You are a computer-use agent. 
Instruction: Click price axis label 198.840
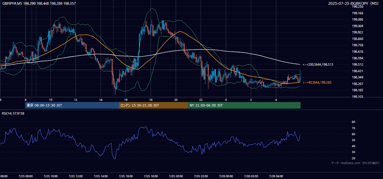click(357, 39)
